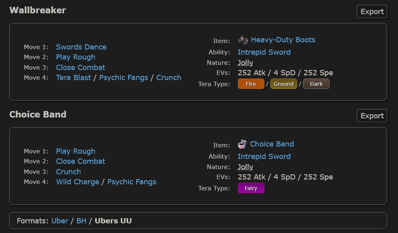Select the Fire tera type badge

point(251,84)
